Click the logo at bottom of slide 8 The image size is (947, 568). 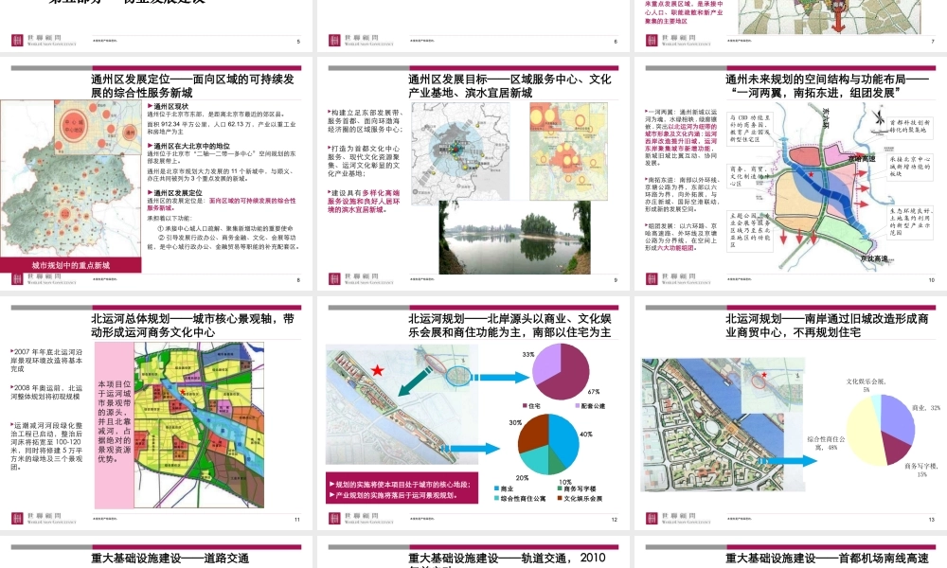(x=45, y=279)
